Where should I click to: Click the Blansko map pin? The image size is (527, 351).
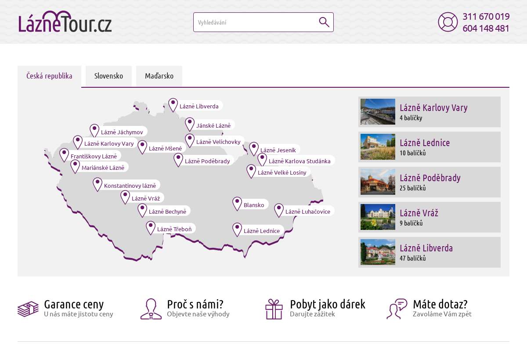pyautogui.click(x=236, y=203)
